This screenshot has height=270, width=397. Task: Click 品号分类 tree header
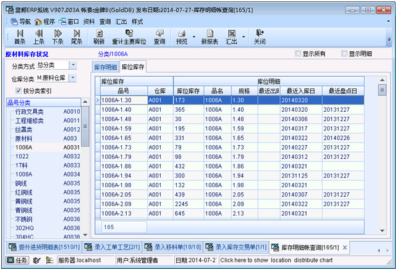[43, 103]
